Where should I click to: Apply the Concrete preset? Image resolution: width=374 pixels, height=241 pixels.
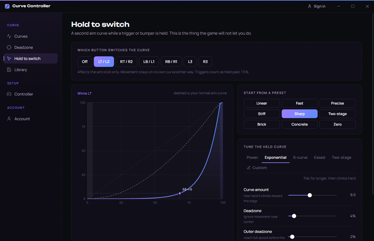pos(300,124)
